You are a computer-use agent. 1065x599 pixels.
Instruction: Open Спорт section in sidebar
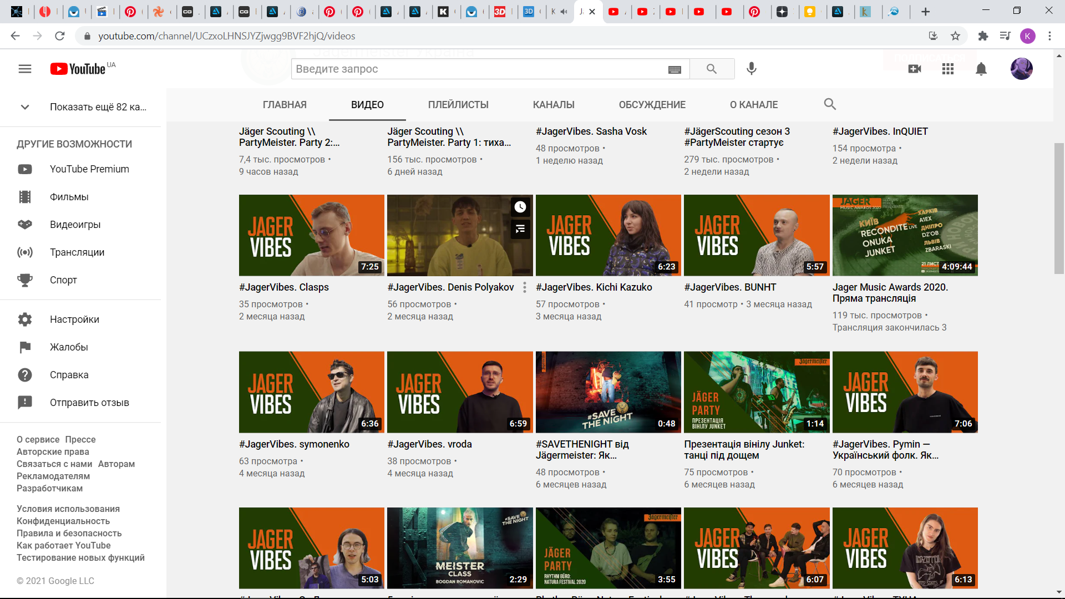[x=80, y=280]
